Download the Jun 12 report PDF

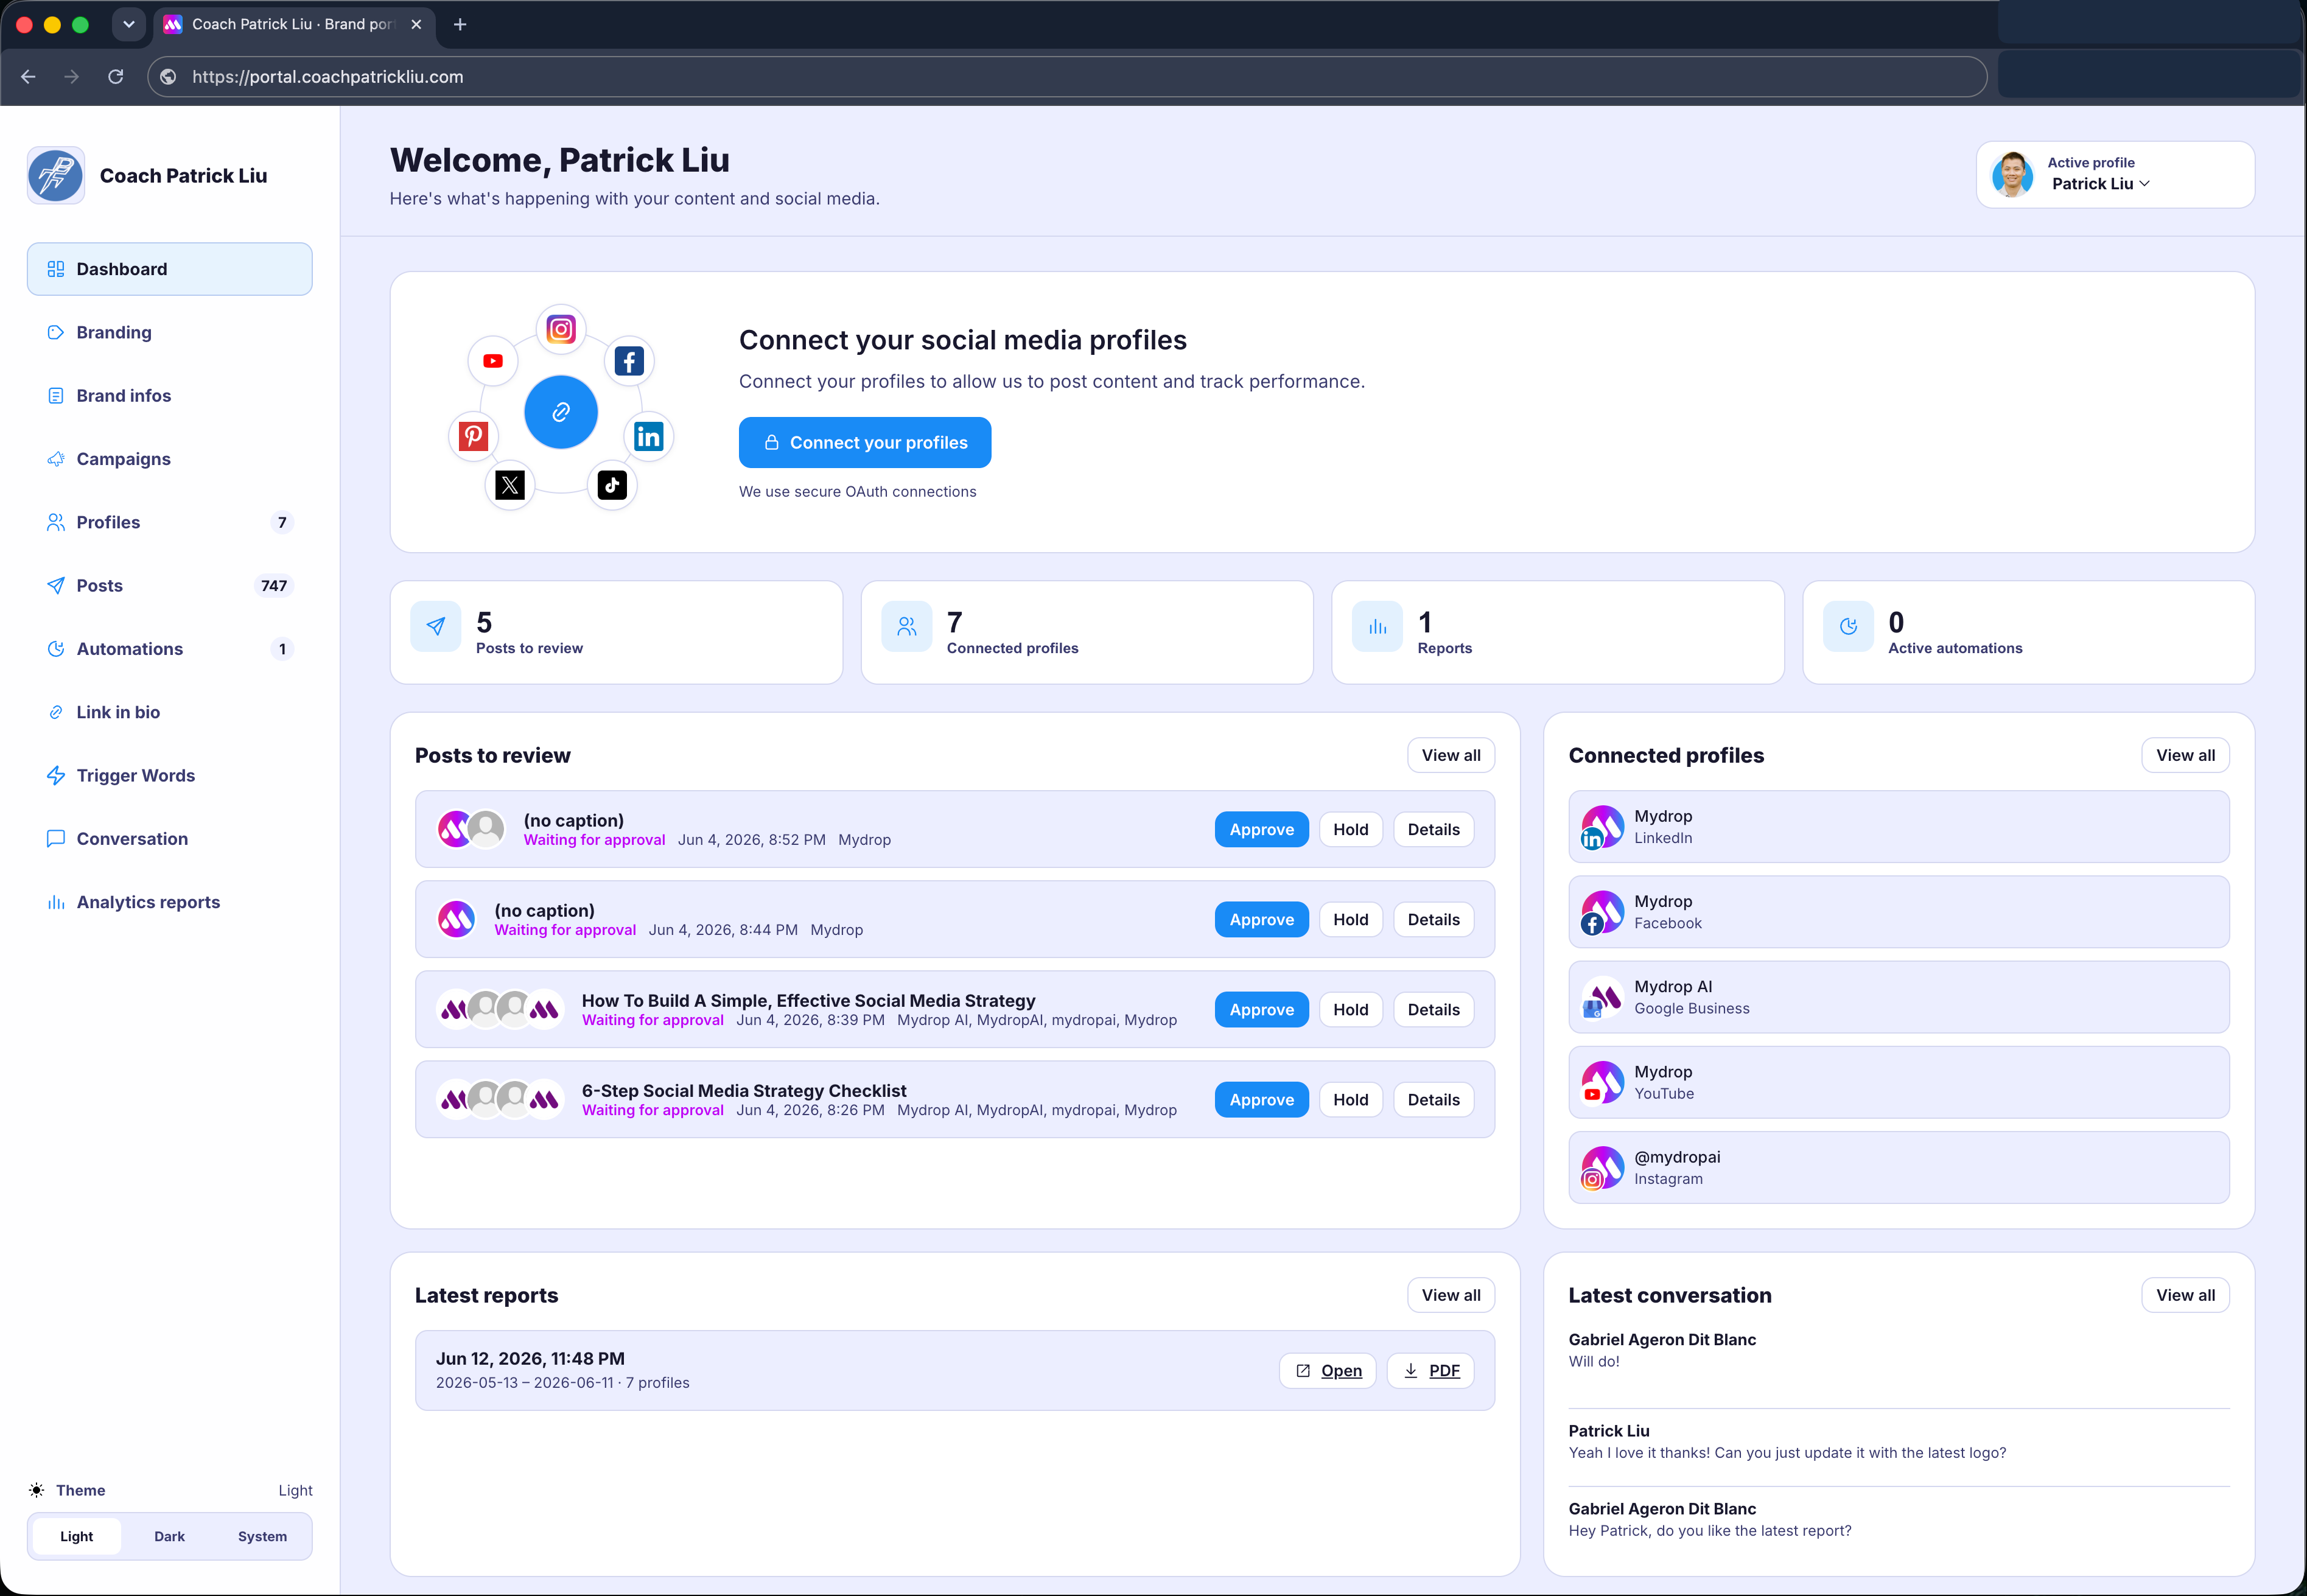(x=1430, y=1370)
